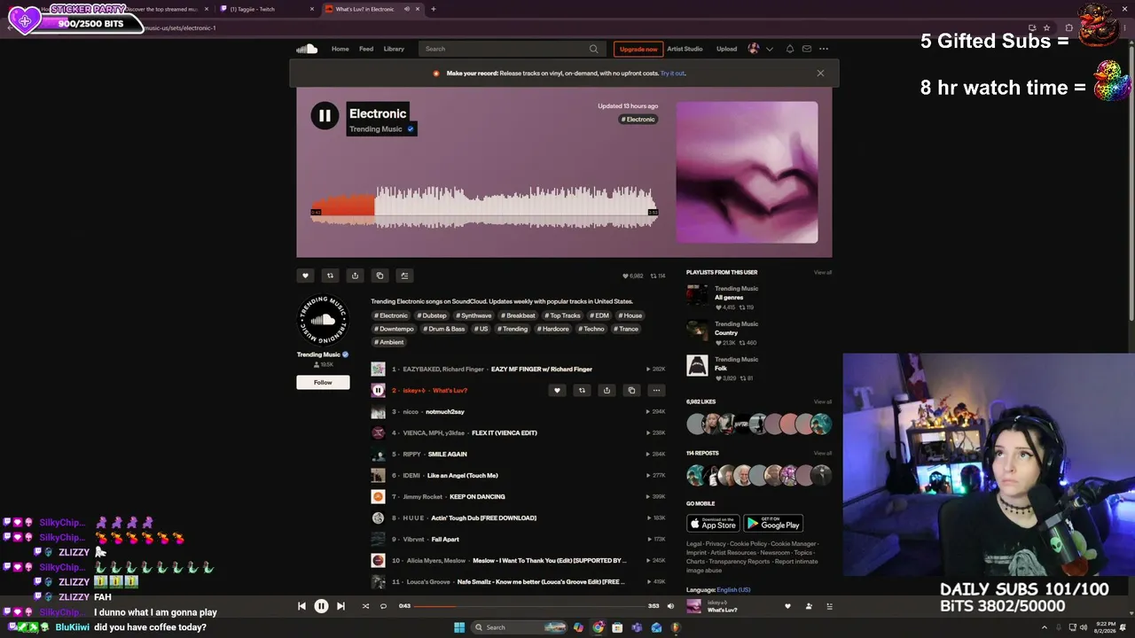Image resolution: width=1135 pixels, height=638 pixels.
Task: Open the notifications bell
Action: pyautogui.click(x=789, y=49)
